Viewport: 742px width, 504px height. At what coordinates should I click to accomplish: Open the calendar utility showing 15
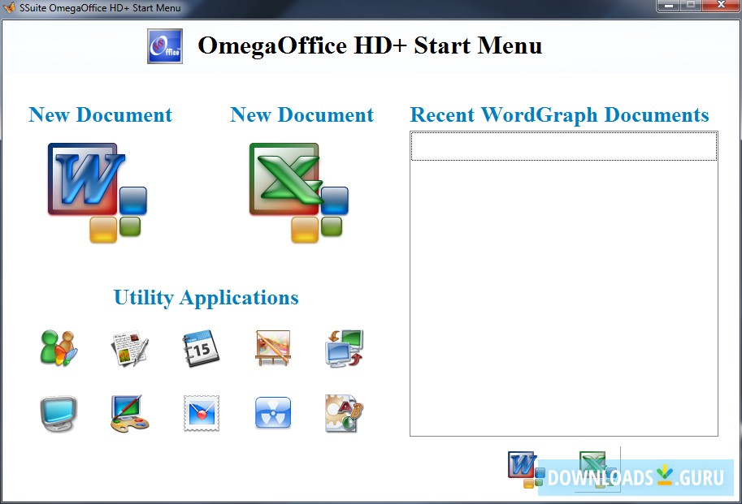201,348
